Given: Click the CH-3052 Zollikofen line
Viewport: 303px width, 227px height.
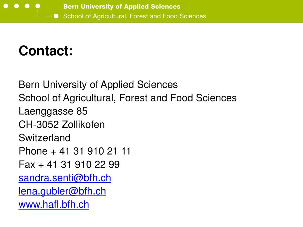Looking at the screenshot, I should pyautogui.click(x=62, y=124).
